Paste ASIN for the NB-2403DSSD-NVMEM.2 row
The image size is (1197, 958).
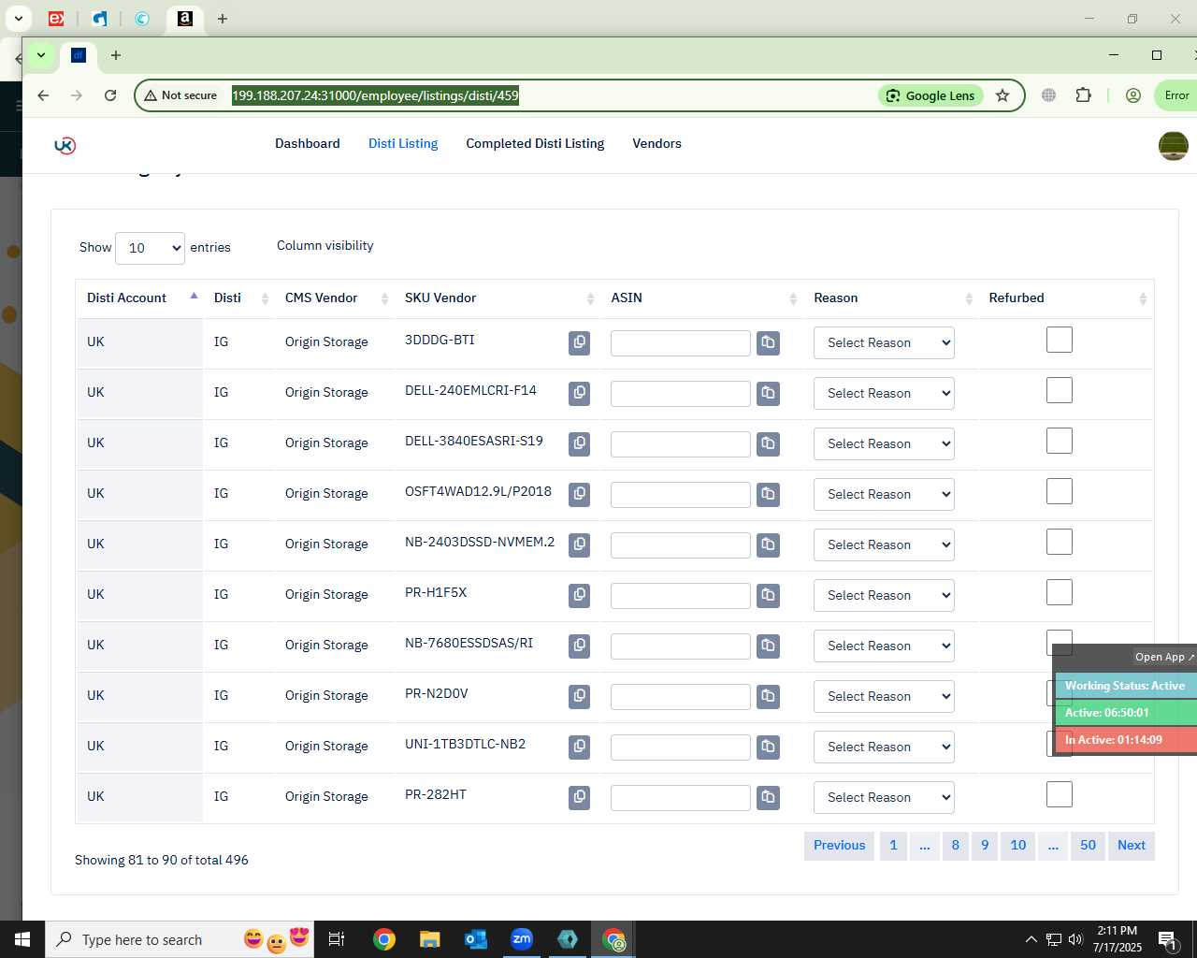tap(769, 544)
